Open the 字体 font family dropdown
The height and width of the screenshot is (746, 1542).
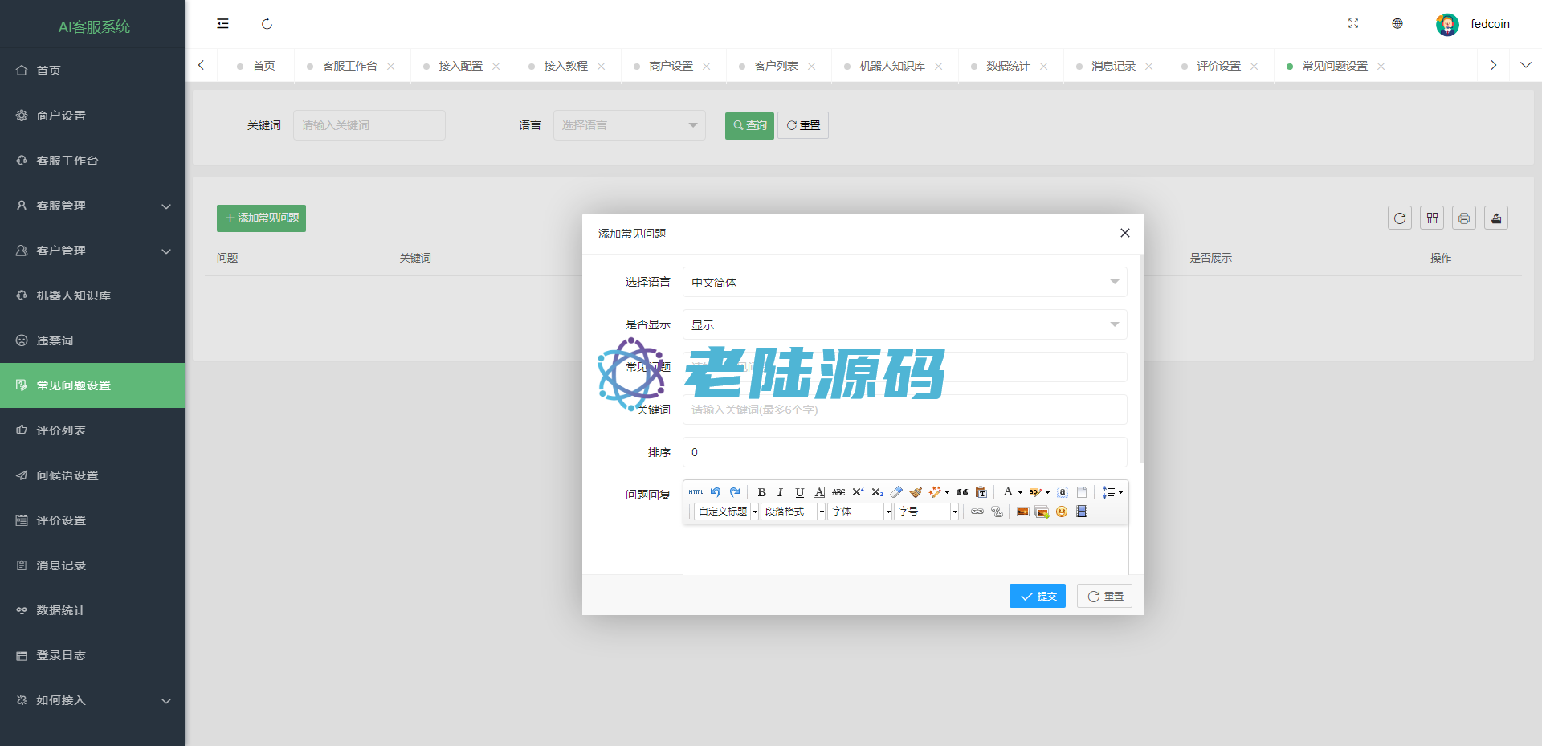860,512
